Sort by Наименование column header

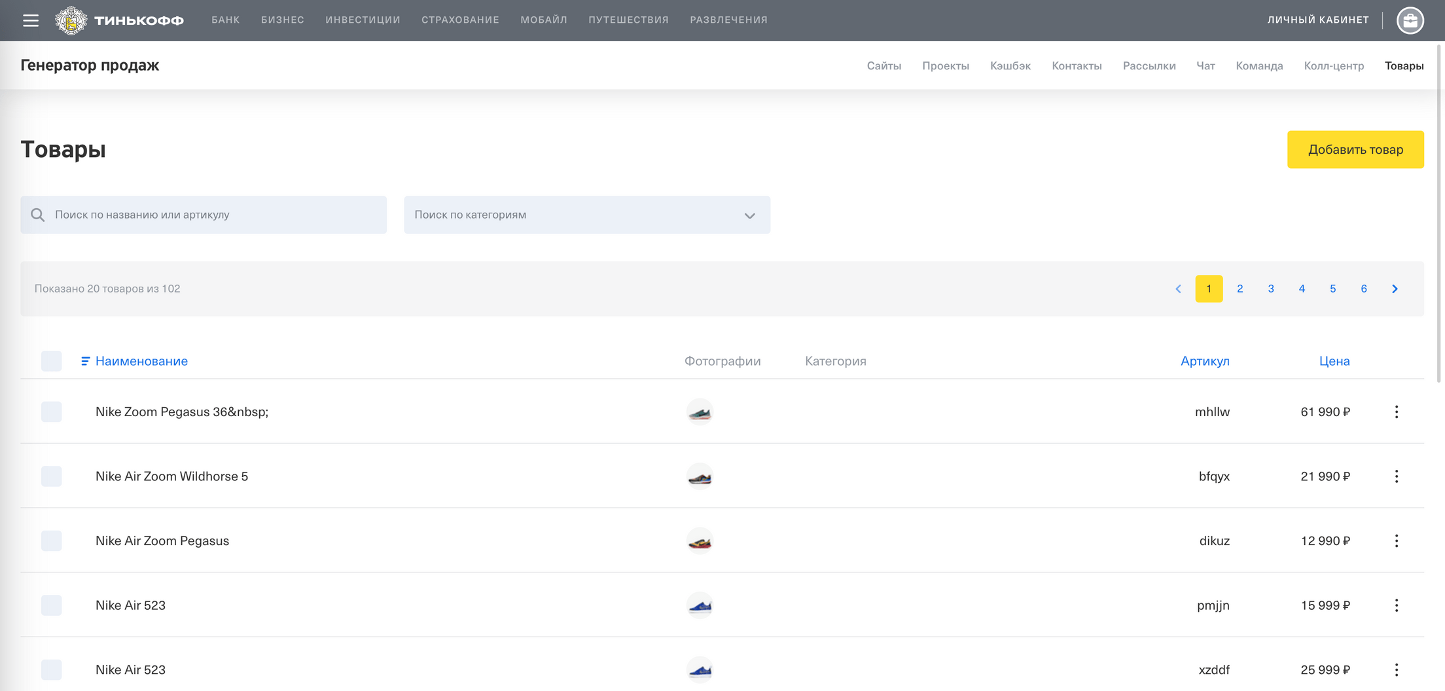click(141, 361)
